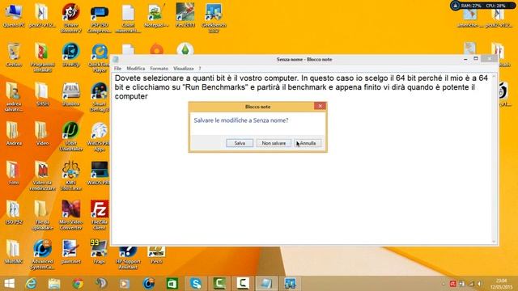Select the Pes 2011 desktop shortcut

click(185, 16)
